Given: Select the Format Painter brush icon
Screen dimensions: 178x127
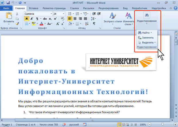Looking at the screenshot, I should (x=17, y=24).
